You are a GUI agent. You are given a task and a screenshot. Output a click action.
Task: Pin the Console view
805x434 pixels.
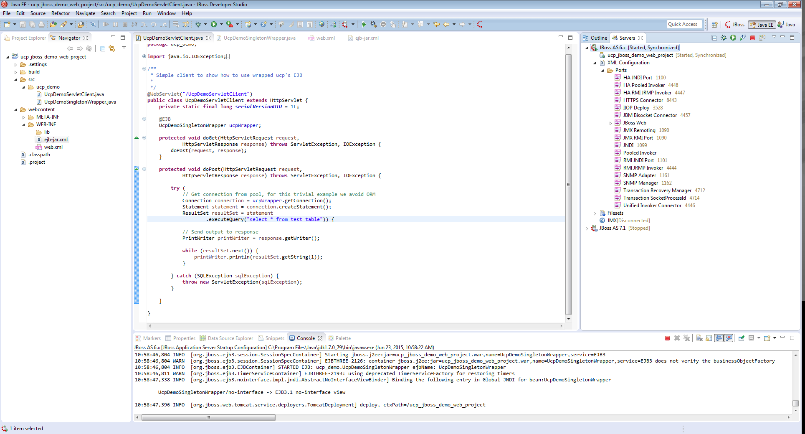742,338
